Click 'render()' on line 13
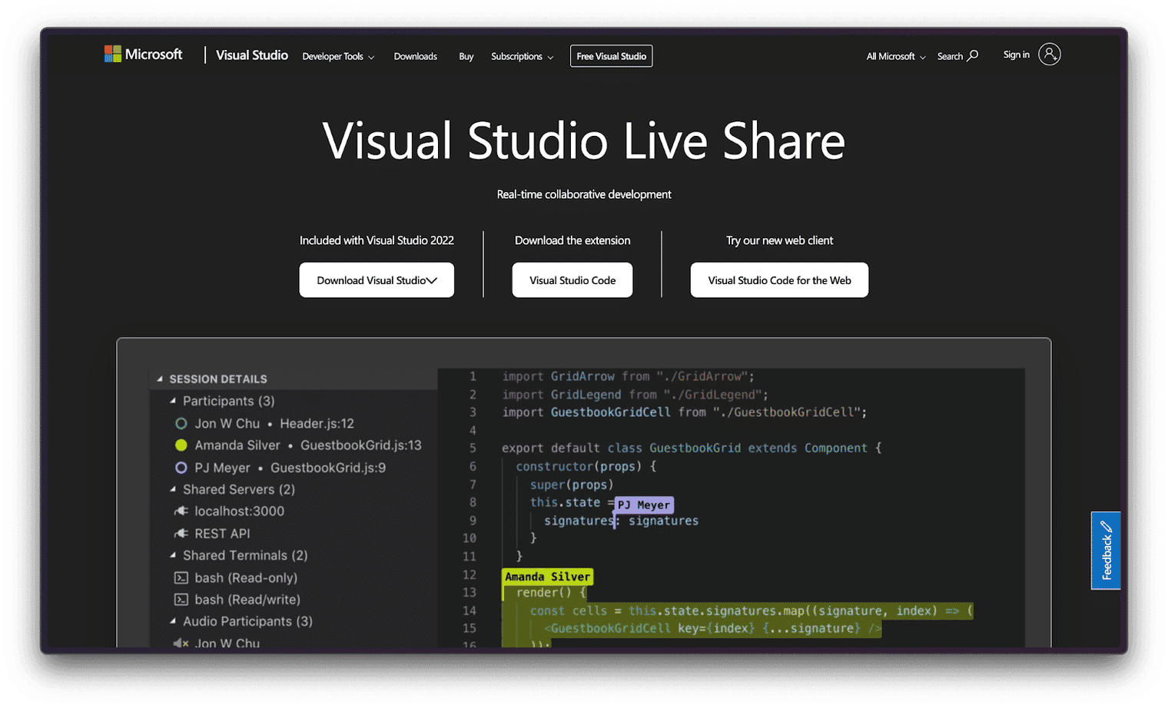This screenshot has height=708, width=1168. (544, 593)
